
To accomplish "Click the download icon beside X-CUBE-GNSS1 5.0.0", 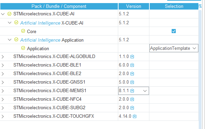I will (x=132, y=82).
